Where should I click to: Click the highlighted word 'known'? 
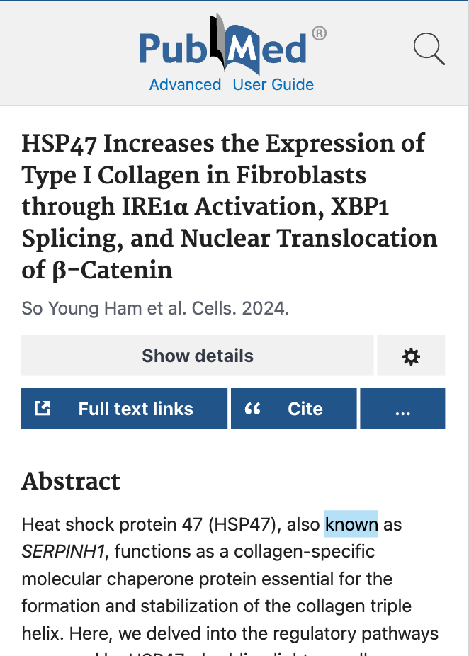pyautogui.click(x=351, y=525)
